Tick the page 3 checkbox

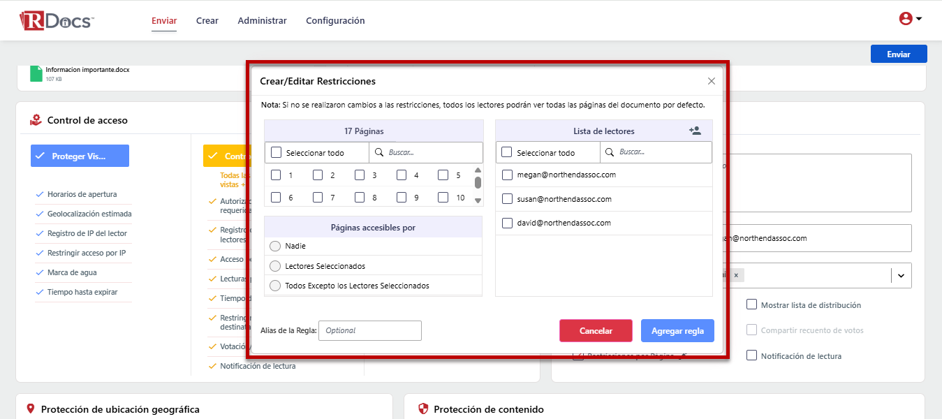point(360,175)
